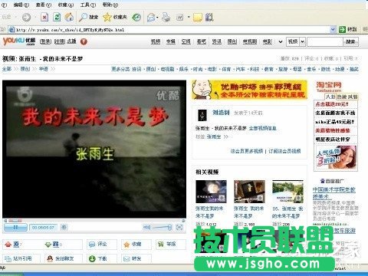368x276 pixels.
Task: Click the Go arrow next to address bar
Action: click(x=342, y=30)
